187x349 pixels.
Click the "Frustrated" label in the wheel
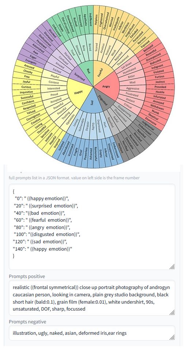pyautogui.click(x=132, y=94)
